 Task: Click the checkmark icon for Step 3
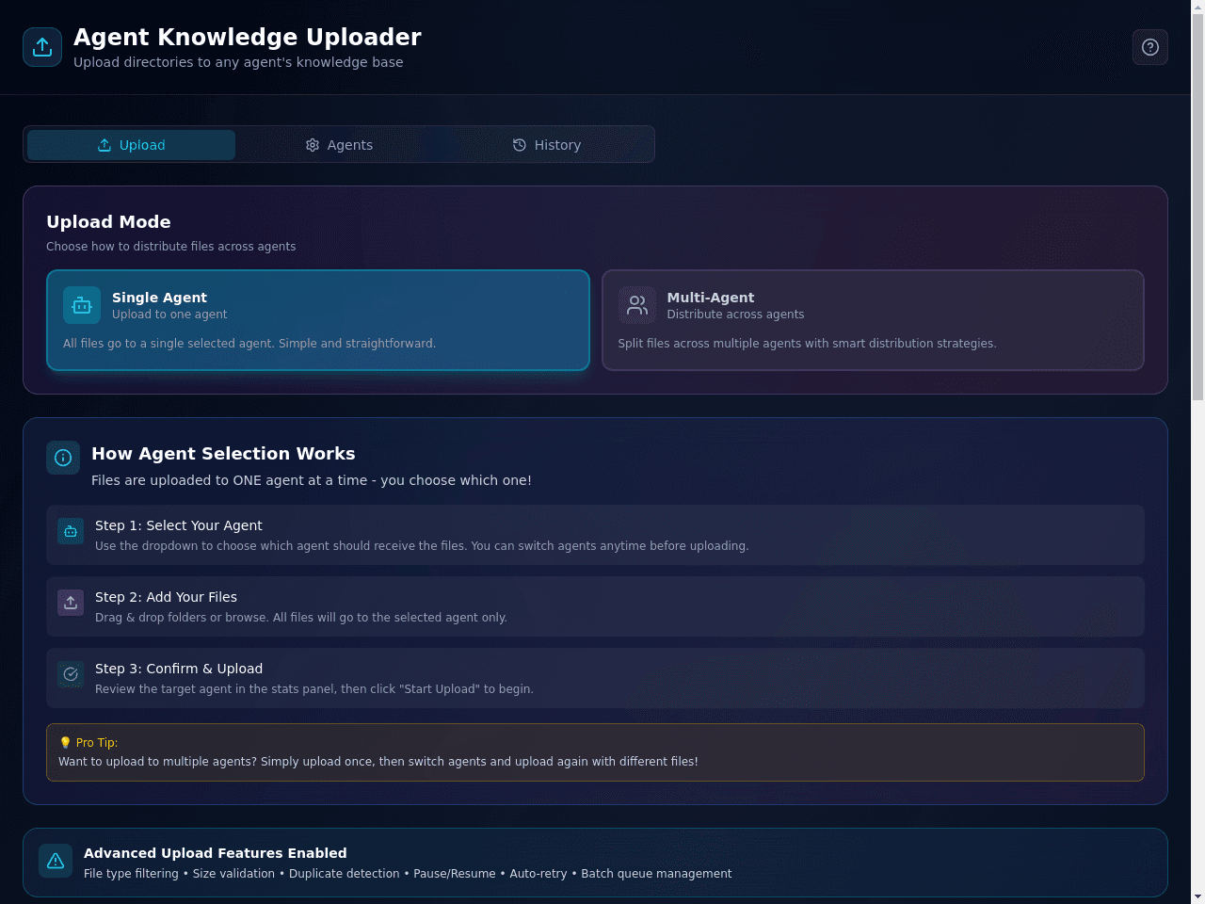coord(71,674)
